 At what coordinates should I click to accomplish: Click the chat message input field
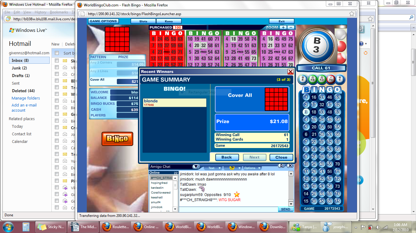point(228,209)
